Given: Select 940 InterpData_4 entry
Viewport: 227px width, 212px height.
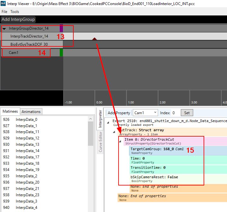Looking at the screenshot, I should (x=44, y=208).
